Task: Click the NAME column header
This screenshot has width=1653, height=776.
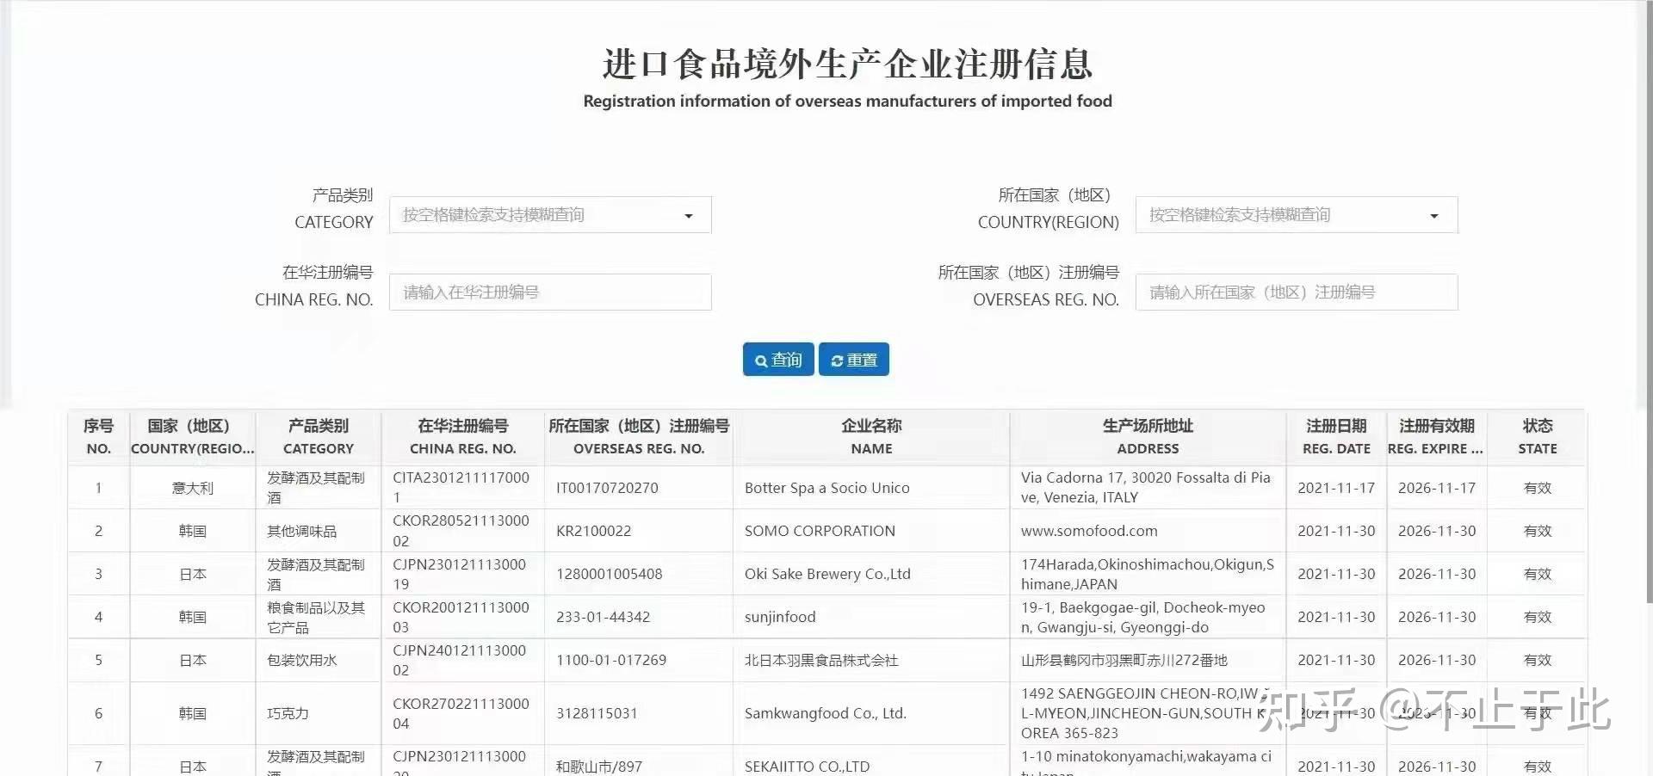Action: click(870, 437)
